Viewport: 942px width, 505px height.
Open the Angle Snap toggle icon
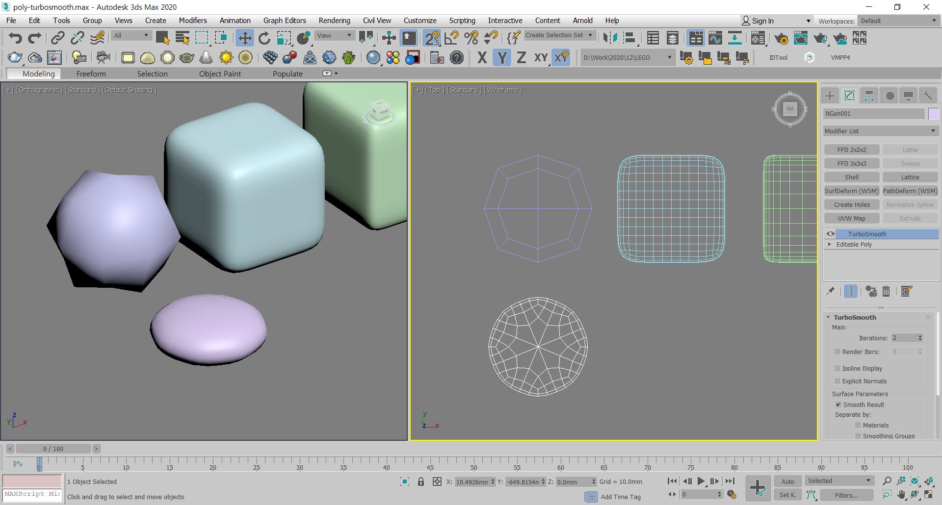pyautogui.click(x=452, y=38)
